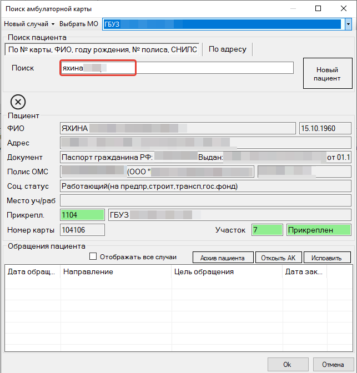Image resolution: width=357 pixels, height=373 pixels.
Task: Click the 'Отмена' cancel button
Action: [332, 365]
